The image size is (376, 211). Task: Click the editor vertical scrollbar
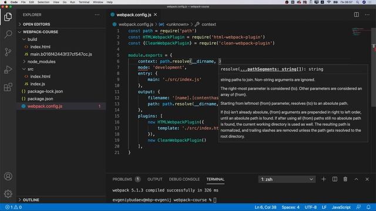(374, 67)
